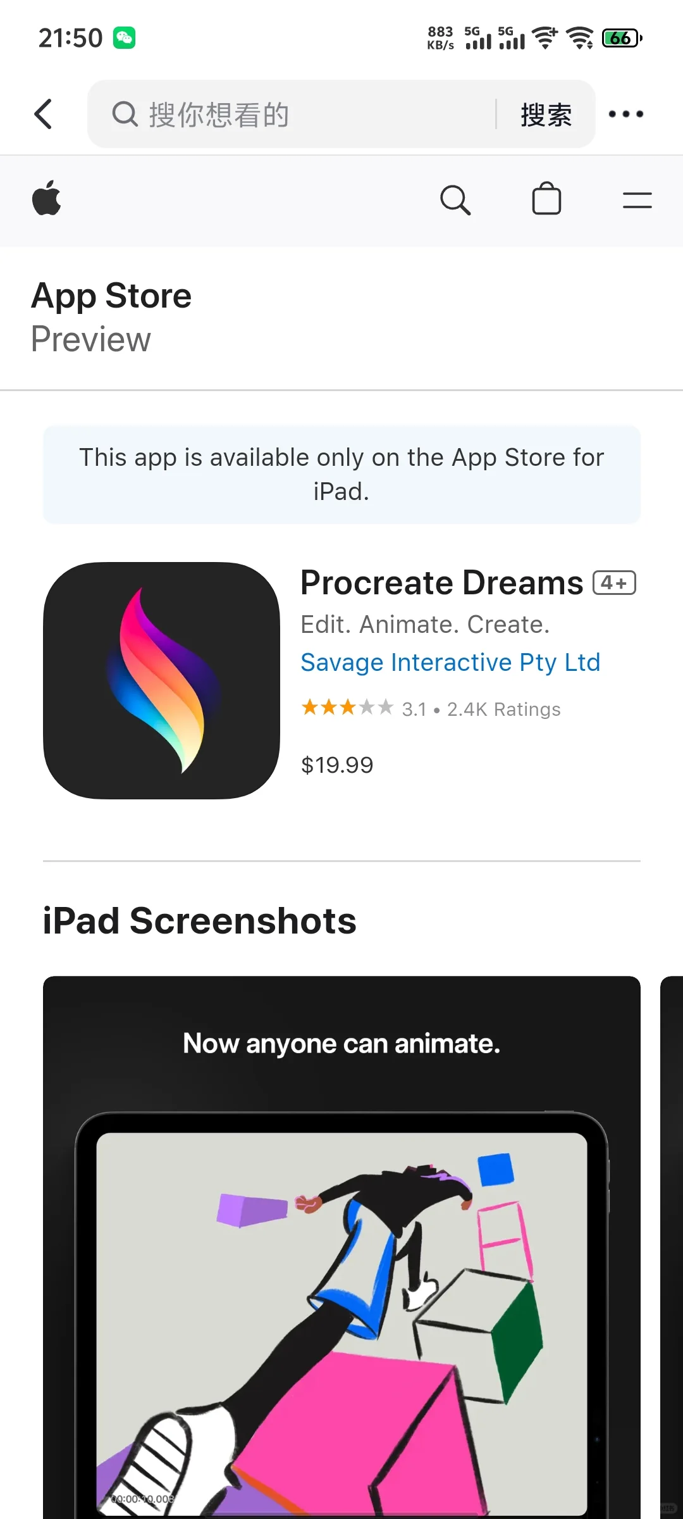Open the Now anyone can animate screenshot
The height and width of the screenshot is (1519, 683).
click(341, 1247)
